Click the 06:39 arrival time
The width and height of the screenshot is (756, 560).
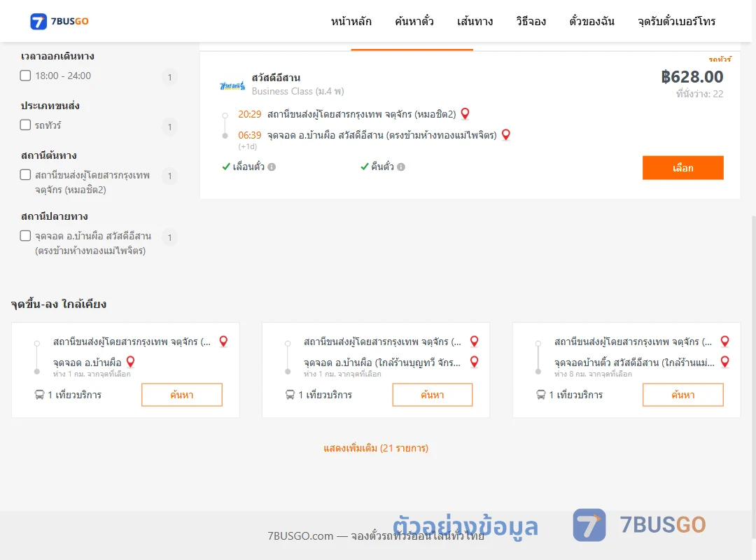249,135
